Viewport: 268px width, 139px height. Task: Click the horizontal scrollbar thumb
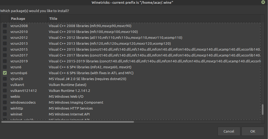tap(68, 122)
